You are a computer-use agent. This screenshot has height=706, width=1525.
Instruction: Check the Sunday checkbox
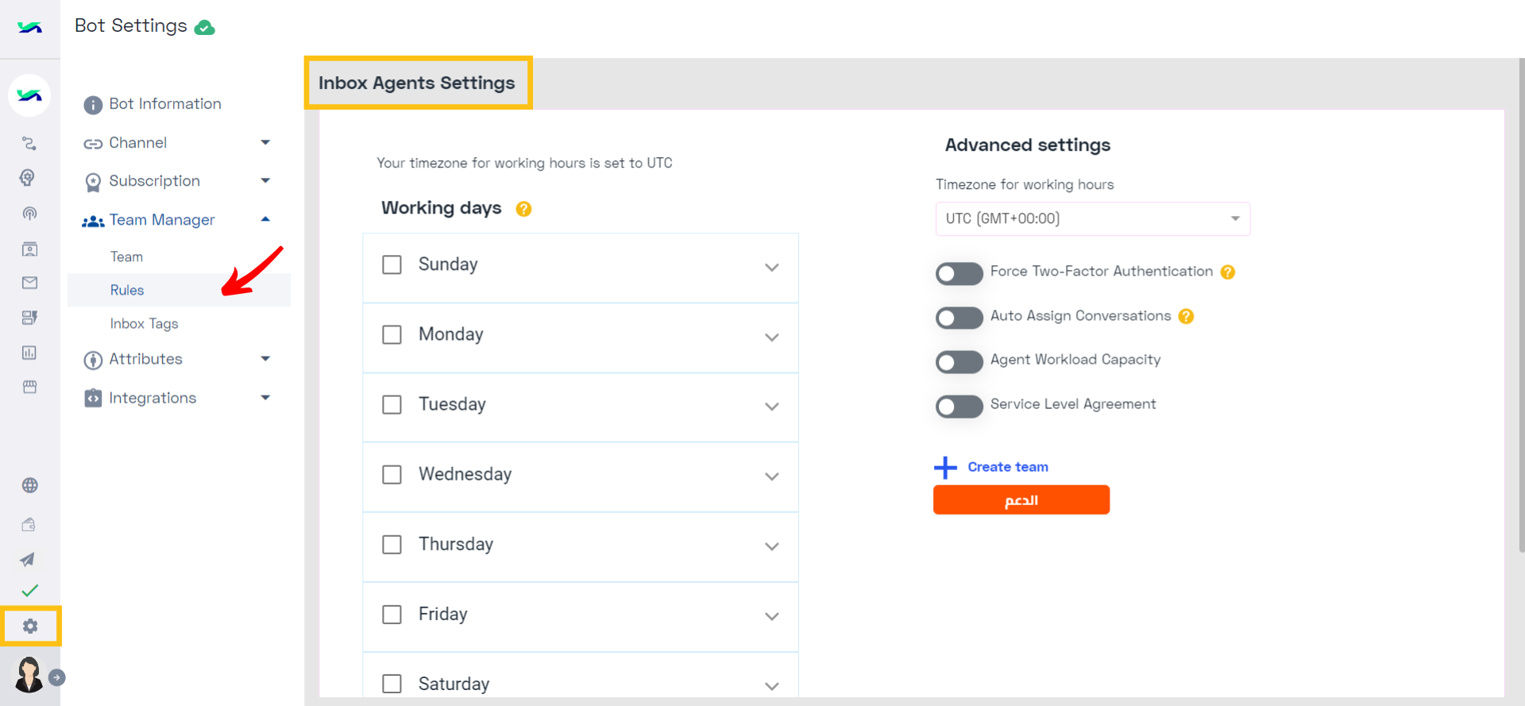click(x=392, y=264)
